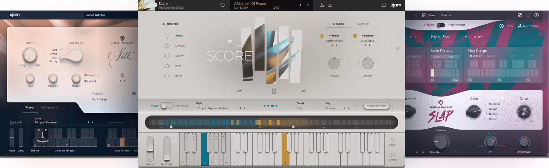Image resolution: width=549 pixels, height=168 pixels.
Task: Open the Rounder finisher dropdown
Action: pos(455,152)
